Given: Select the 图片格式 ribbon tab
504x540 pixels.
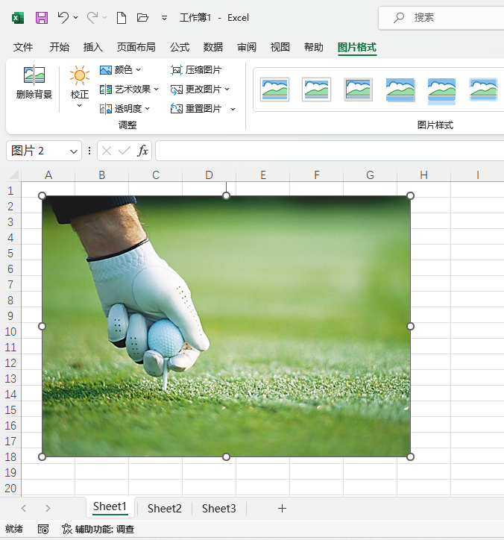Looking at the screenshot, I should tap(357, 47).
